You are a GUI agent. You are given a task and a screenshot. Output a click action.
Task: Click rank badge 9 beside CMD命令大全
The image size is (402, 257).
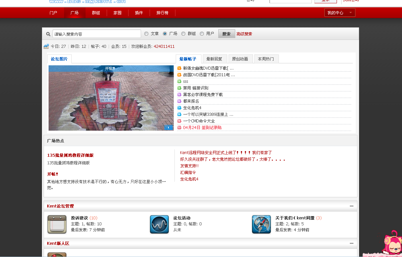179,121
